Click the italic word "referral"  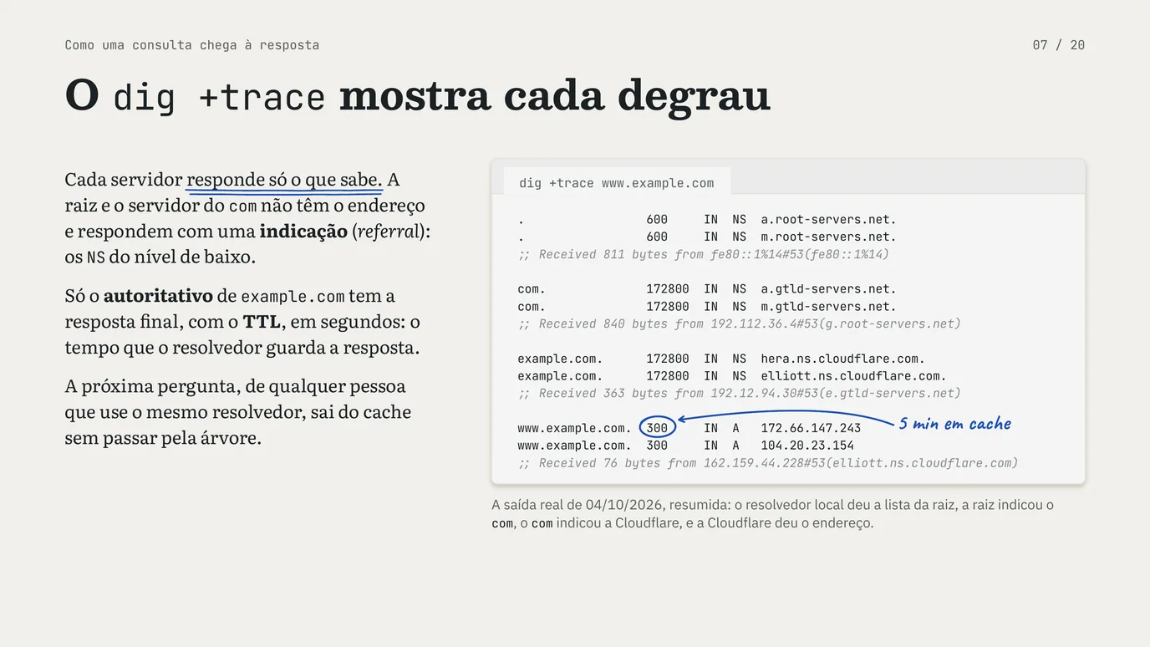(x=389, y=231)
